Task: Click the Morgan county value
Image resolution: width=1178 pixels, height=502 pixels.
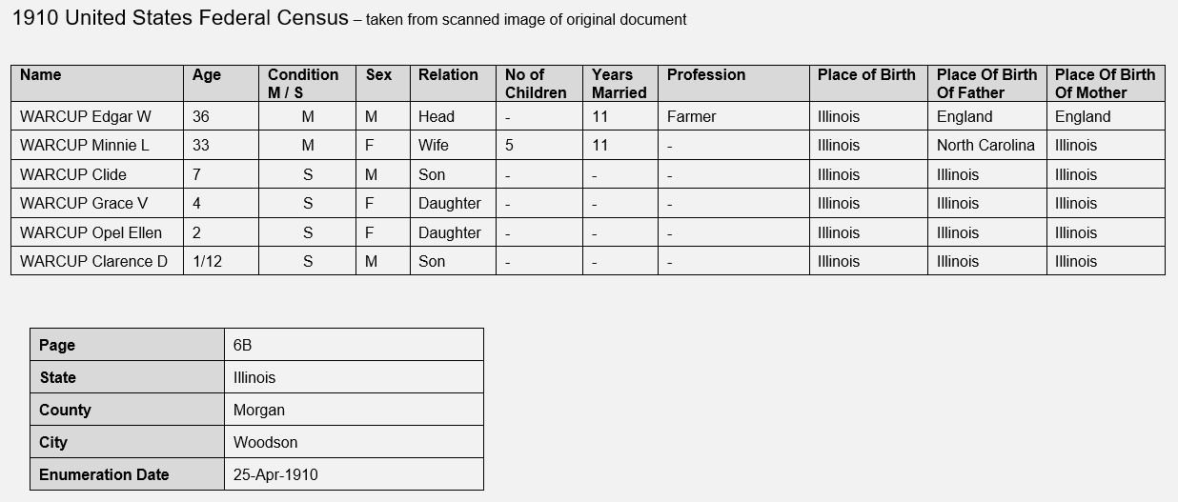Action: pyautogui.click(x=354, y=410)
